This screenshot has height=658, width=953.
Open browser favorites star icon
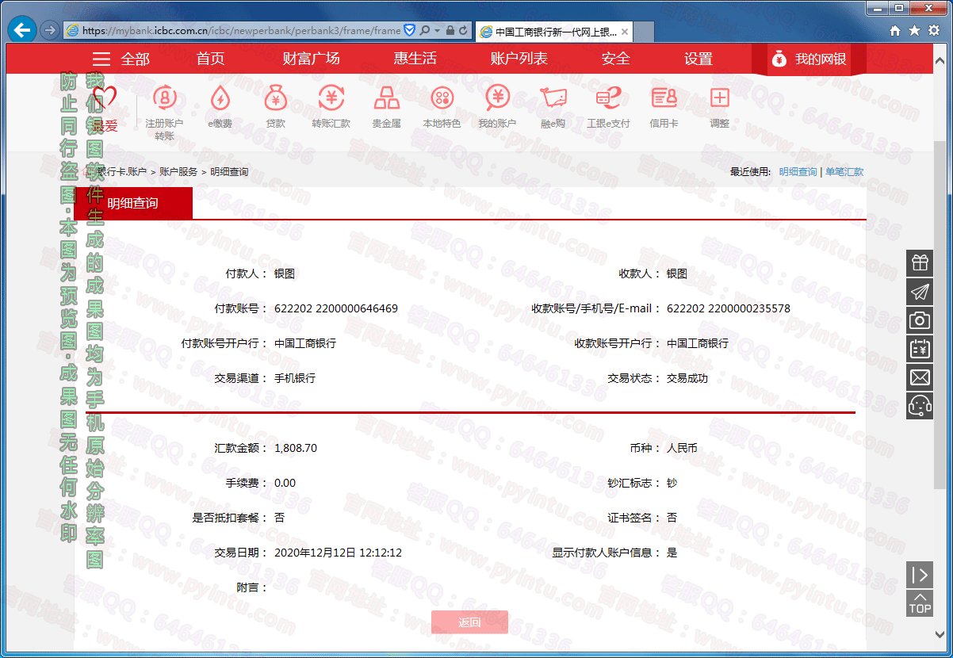(x=914, y=31)
